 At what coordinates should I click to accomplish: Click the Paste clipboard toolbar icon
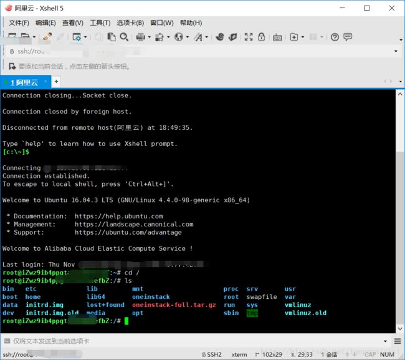pyautogui.click(x=112, y=37)
